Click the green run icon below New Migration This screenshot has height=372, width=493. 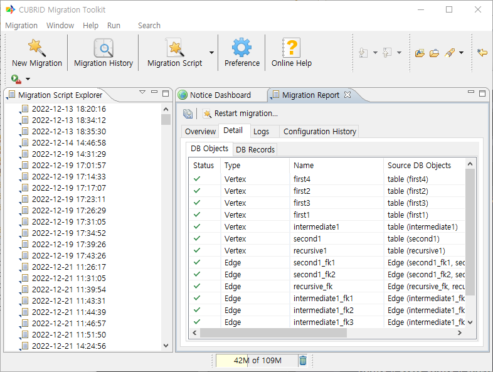point(16,79)
